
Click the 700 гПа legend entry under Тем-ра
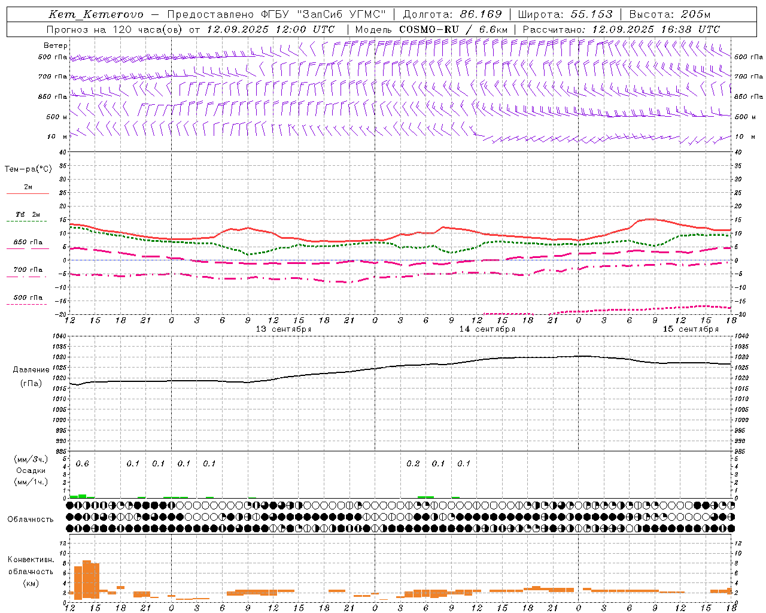[28, 270]
